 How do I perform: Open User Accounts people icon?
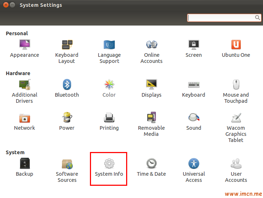(x=236, y=164)
